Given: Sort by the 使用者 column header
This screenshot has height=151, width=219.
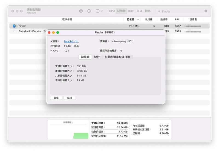Looking at the screenshot, I should coord(193,19).
